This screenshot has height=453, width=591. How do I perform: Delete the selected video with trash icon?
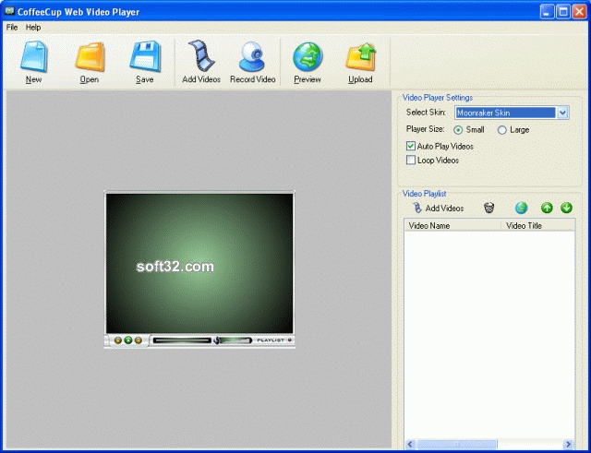(x=488, y=208)
